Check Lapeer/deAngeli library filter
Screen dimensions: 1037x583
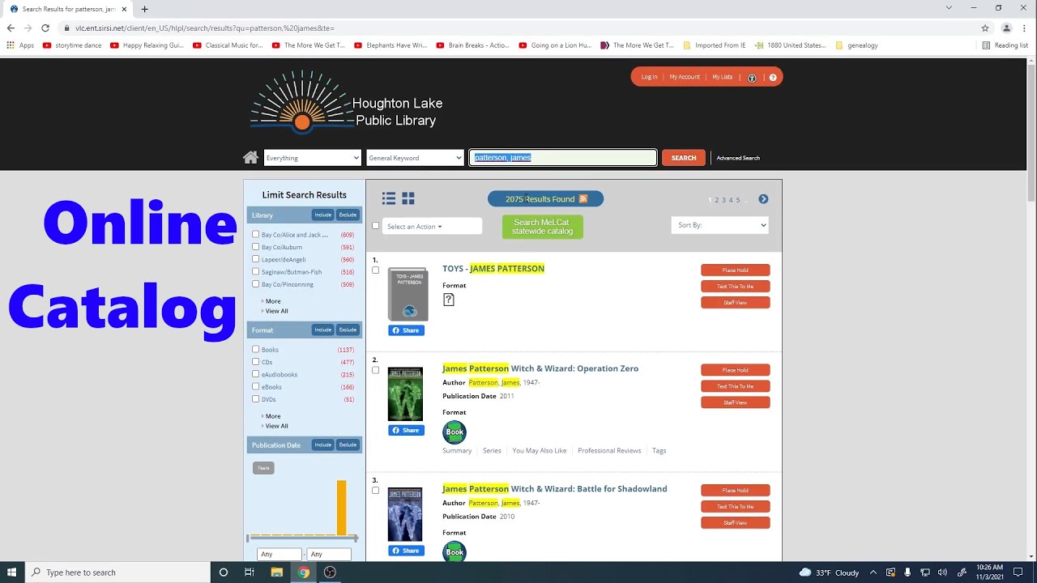[x=256, y=259]
